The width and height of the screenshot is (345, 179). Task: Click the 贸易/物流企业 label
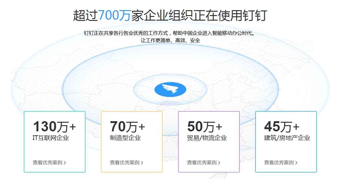(207, 138)
